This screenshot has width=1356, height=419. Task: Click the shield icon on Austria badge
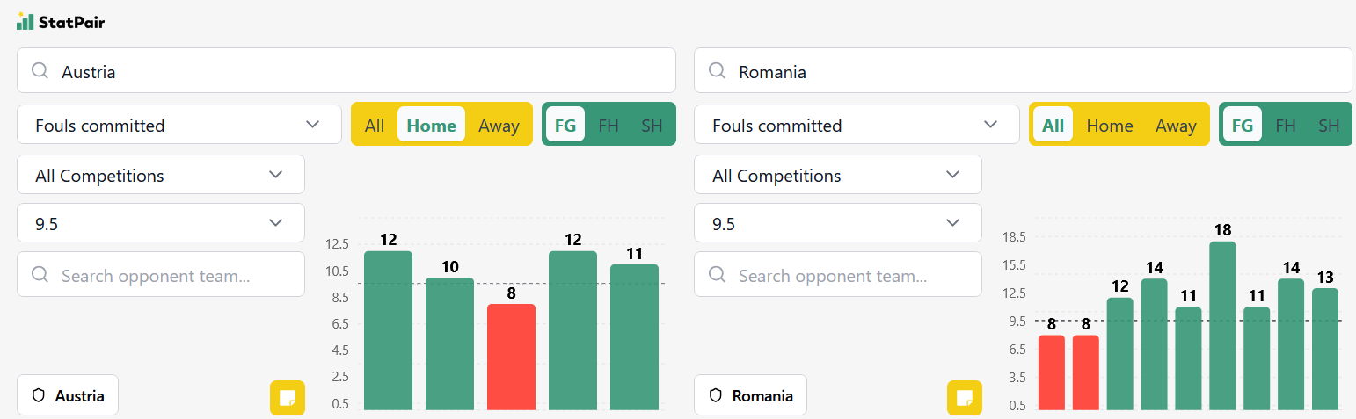(38, 395)
